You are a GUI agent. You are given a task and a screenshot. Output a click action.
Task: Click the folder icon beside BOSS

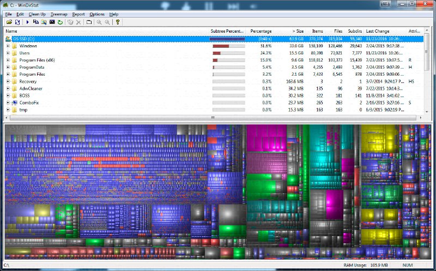click(14, 96)
